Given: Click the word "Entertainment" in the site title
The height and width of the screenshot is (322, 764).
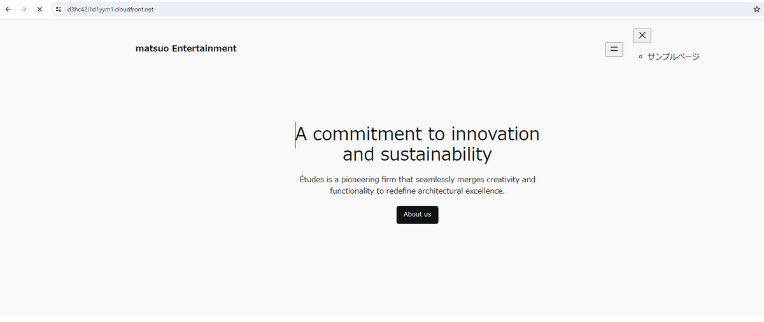Looking at the screenshot, I should click(x=204, y=48).
